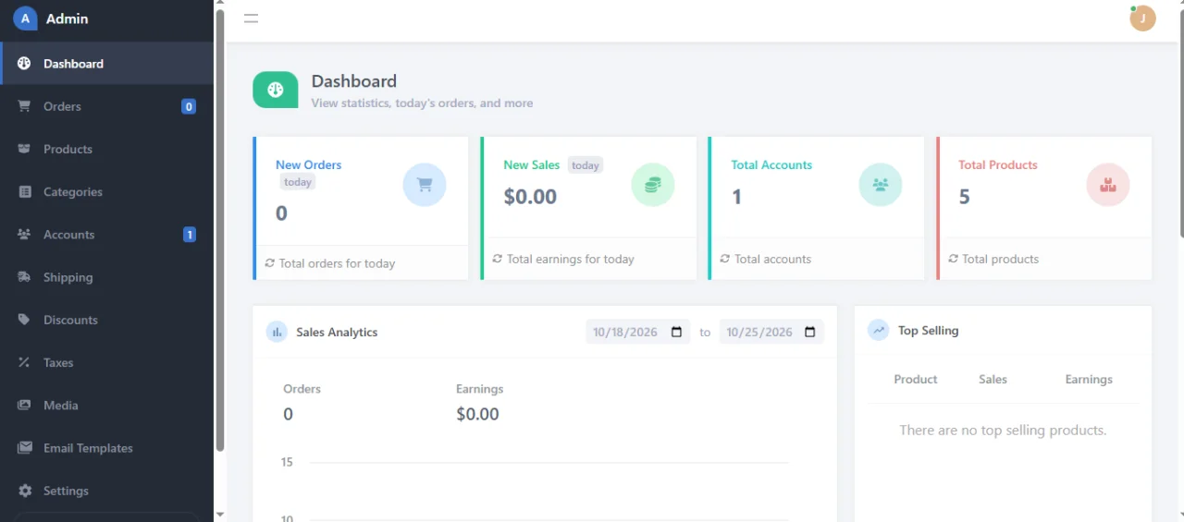Click the Top Selling trend icon
This screenshot has width=1184, height=522.
(x=879, y=330)
